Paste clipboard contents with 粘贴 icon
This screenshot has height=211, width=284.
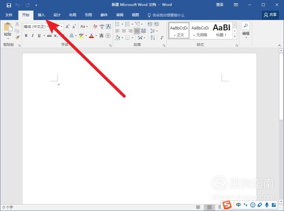[8, 27]
